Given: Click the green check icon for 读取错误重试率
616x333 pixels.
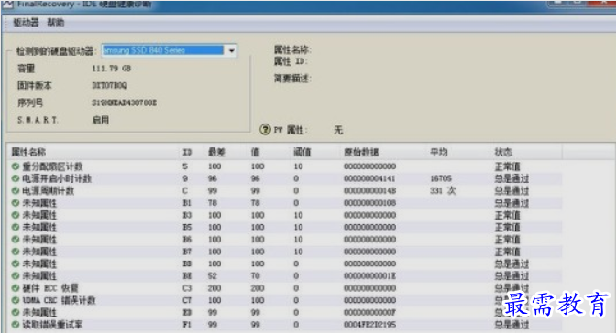Looking at the screenshot, I should (x=16, y=325).
